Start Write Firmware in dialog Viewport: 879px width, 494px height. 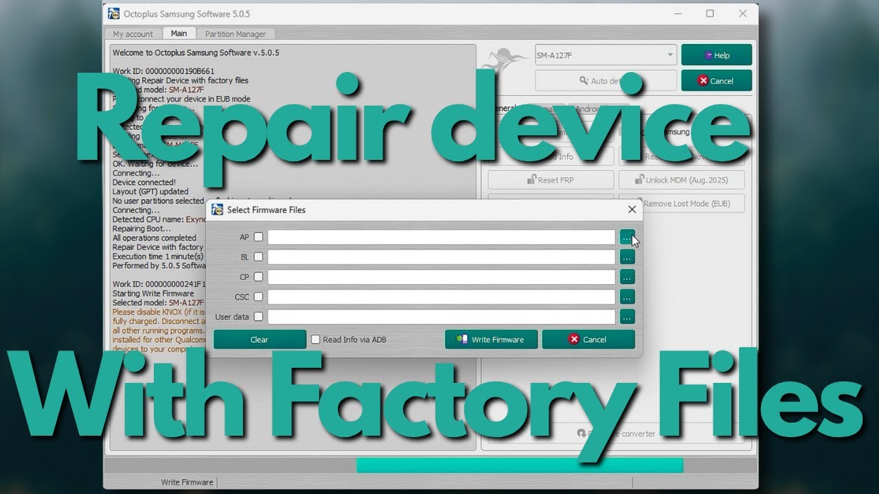491,340
